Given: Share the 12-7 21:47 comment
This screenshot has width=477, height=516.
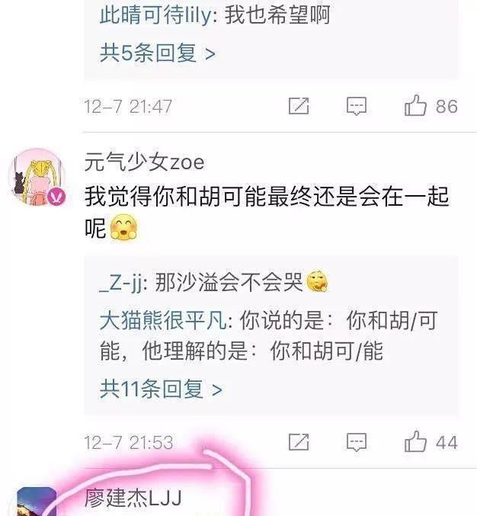Looking at the screenshot, I should click(299, 106).
